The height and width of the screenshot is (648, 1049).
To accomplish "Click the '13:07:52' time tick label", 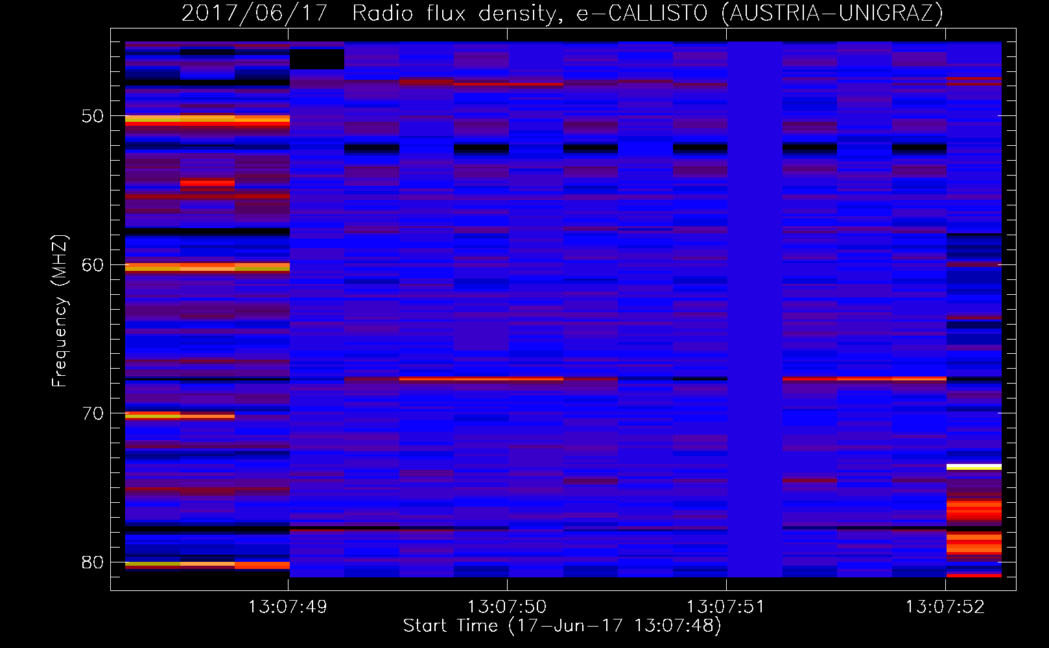I will coord(945,607).
